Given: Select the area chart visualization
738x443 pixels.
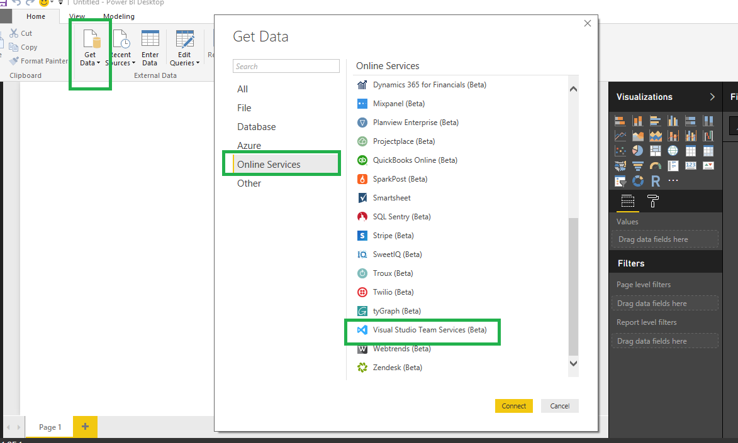Looking at the screenshot, I should [638, 136].
